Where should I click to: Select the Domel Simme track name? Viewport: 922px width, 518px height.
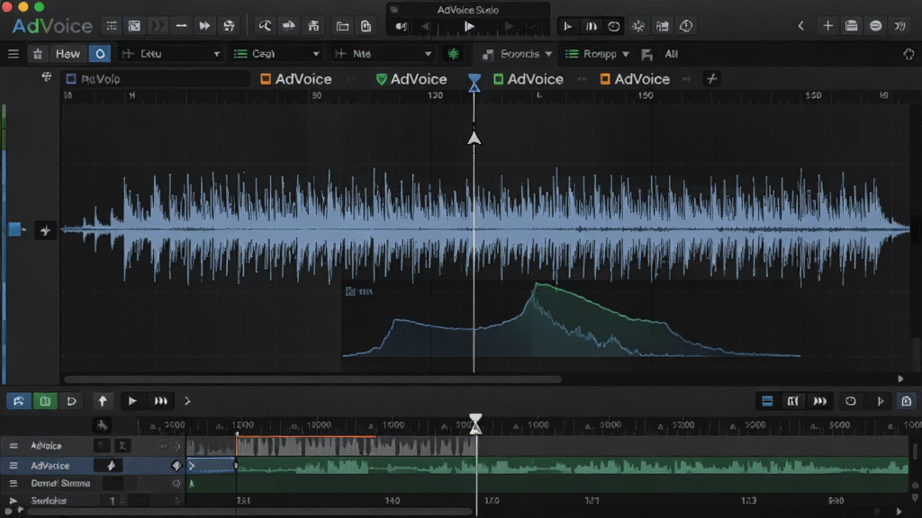pyautogui.click(x=60, y=483)
